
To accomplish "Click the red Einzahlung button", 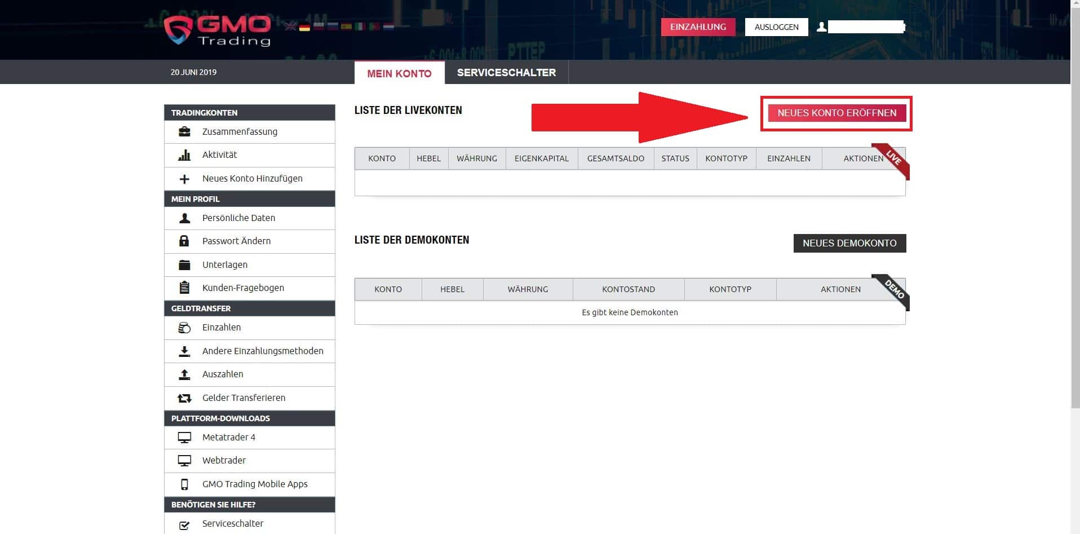I will click(x=698, y=27).
